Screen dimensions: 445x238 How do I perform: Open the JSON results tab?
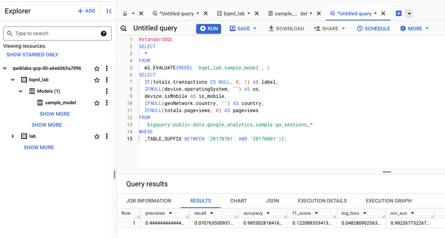pyautogui.click(x=272, y=201)
